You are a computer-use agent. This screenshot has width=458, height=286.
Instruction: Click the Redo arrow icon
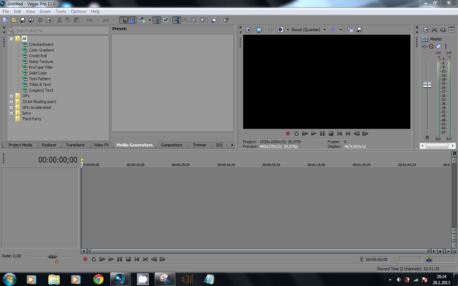106,20
